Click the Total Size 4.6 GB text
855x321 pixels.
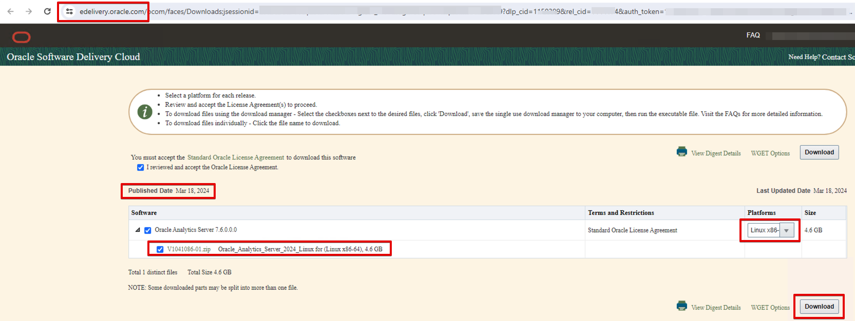[209, 272]
